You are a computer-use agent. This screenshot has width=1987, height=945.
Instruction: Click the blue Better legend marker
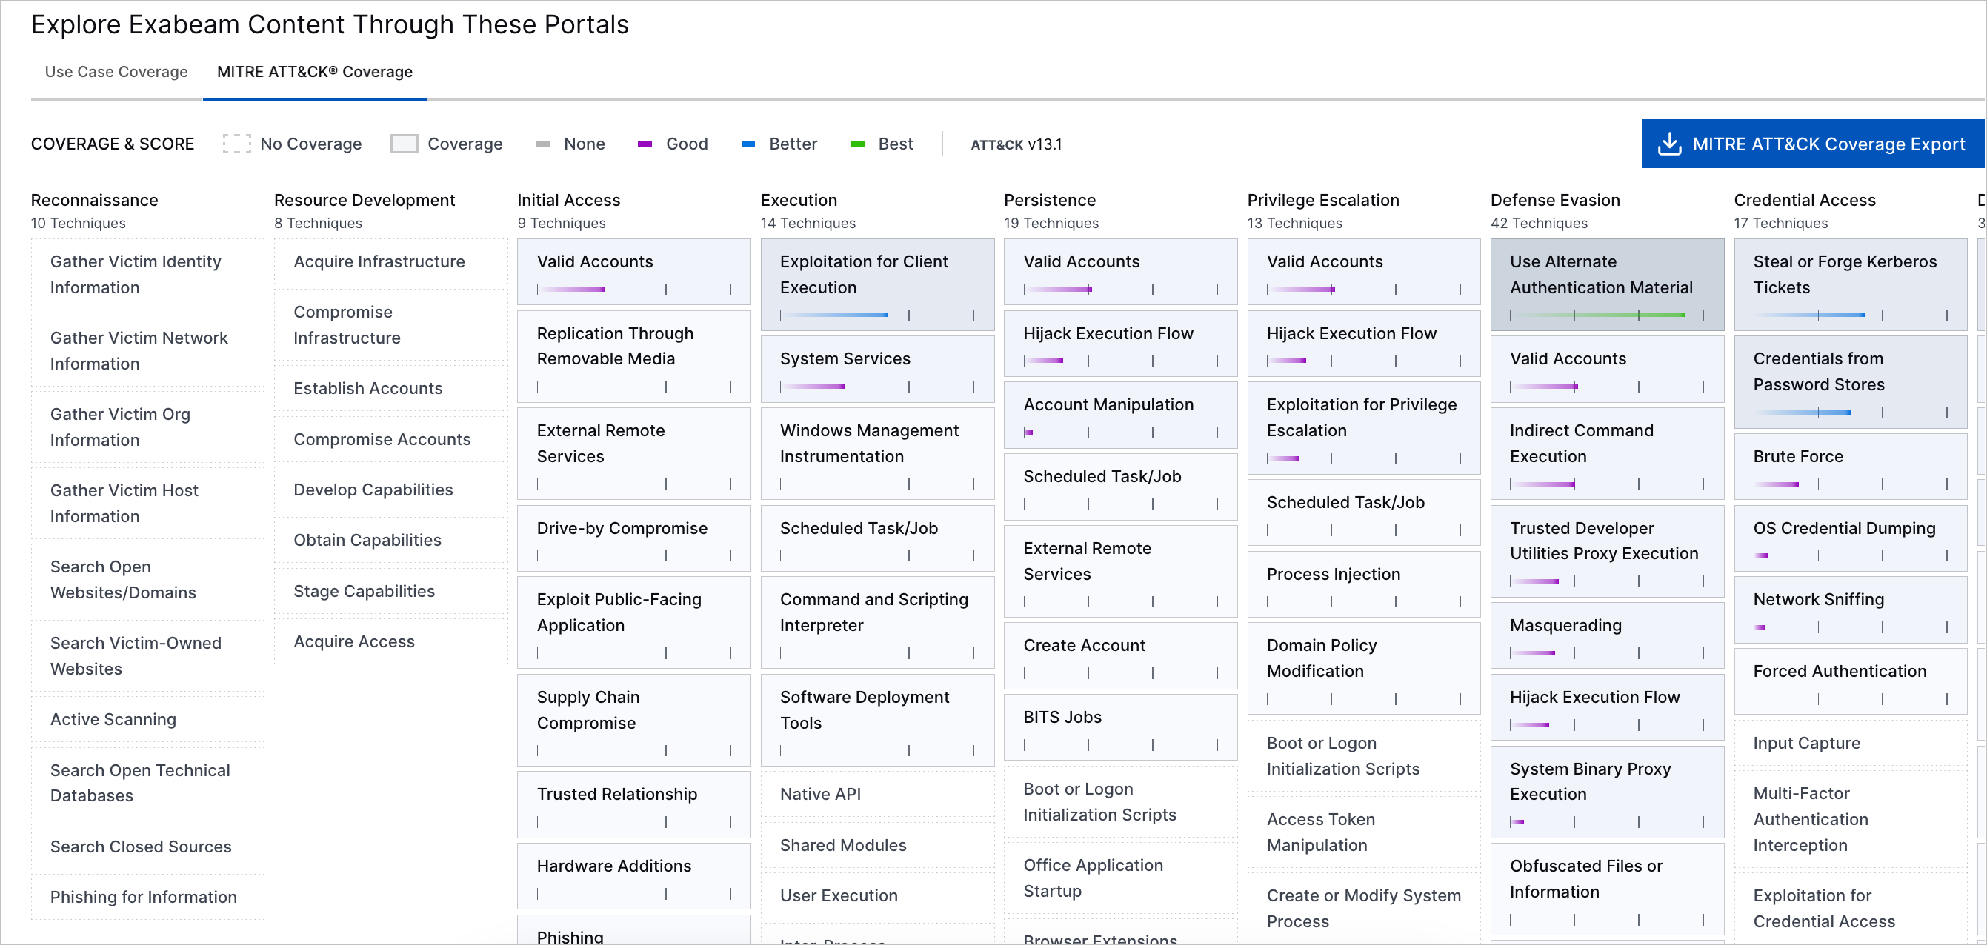[x=748, y=144]
